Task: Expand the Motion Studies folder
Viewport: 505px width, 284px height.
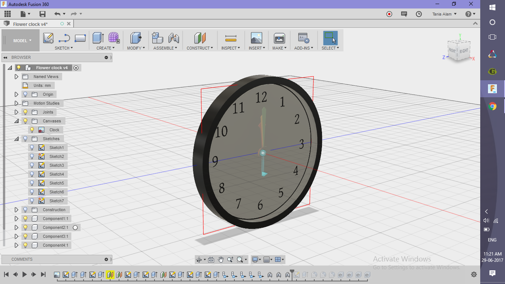Action: [x=16, y=103]
